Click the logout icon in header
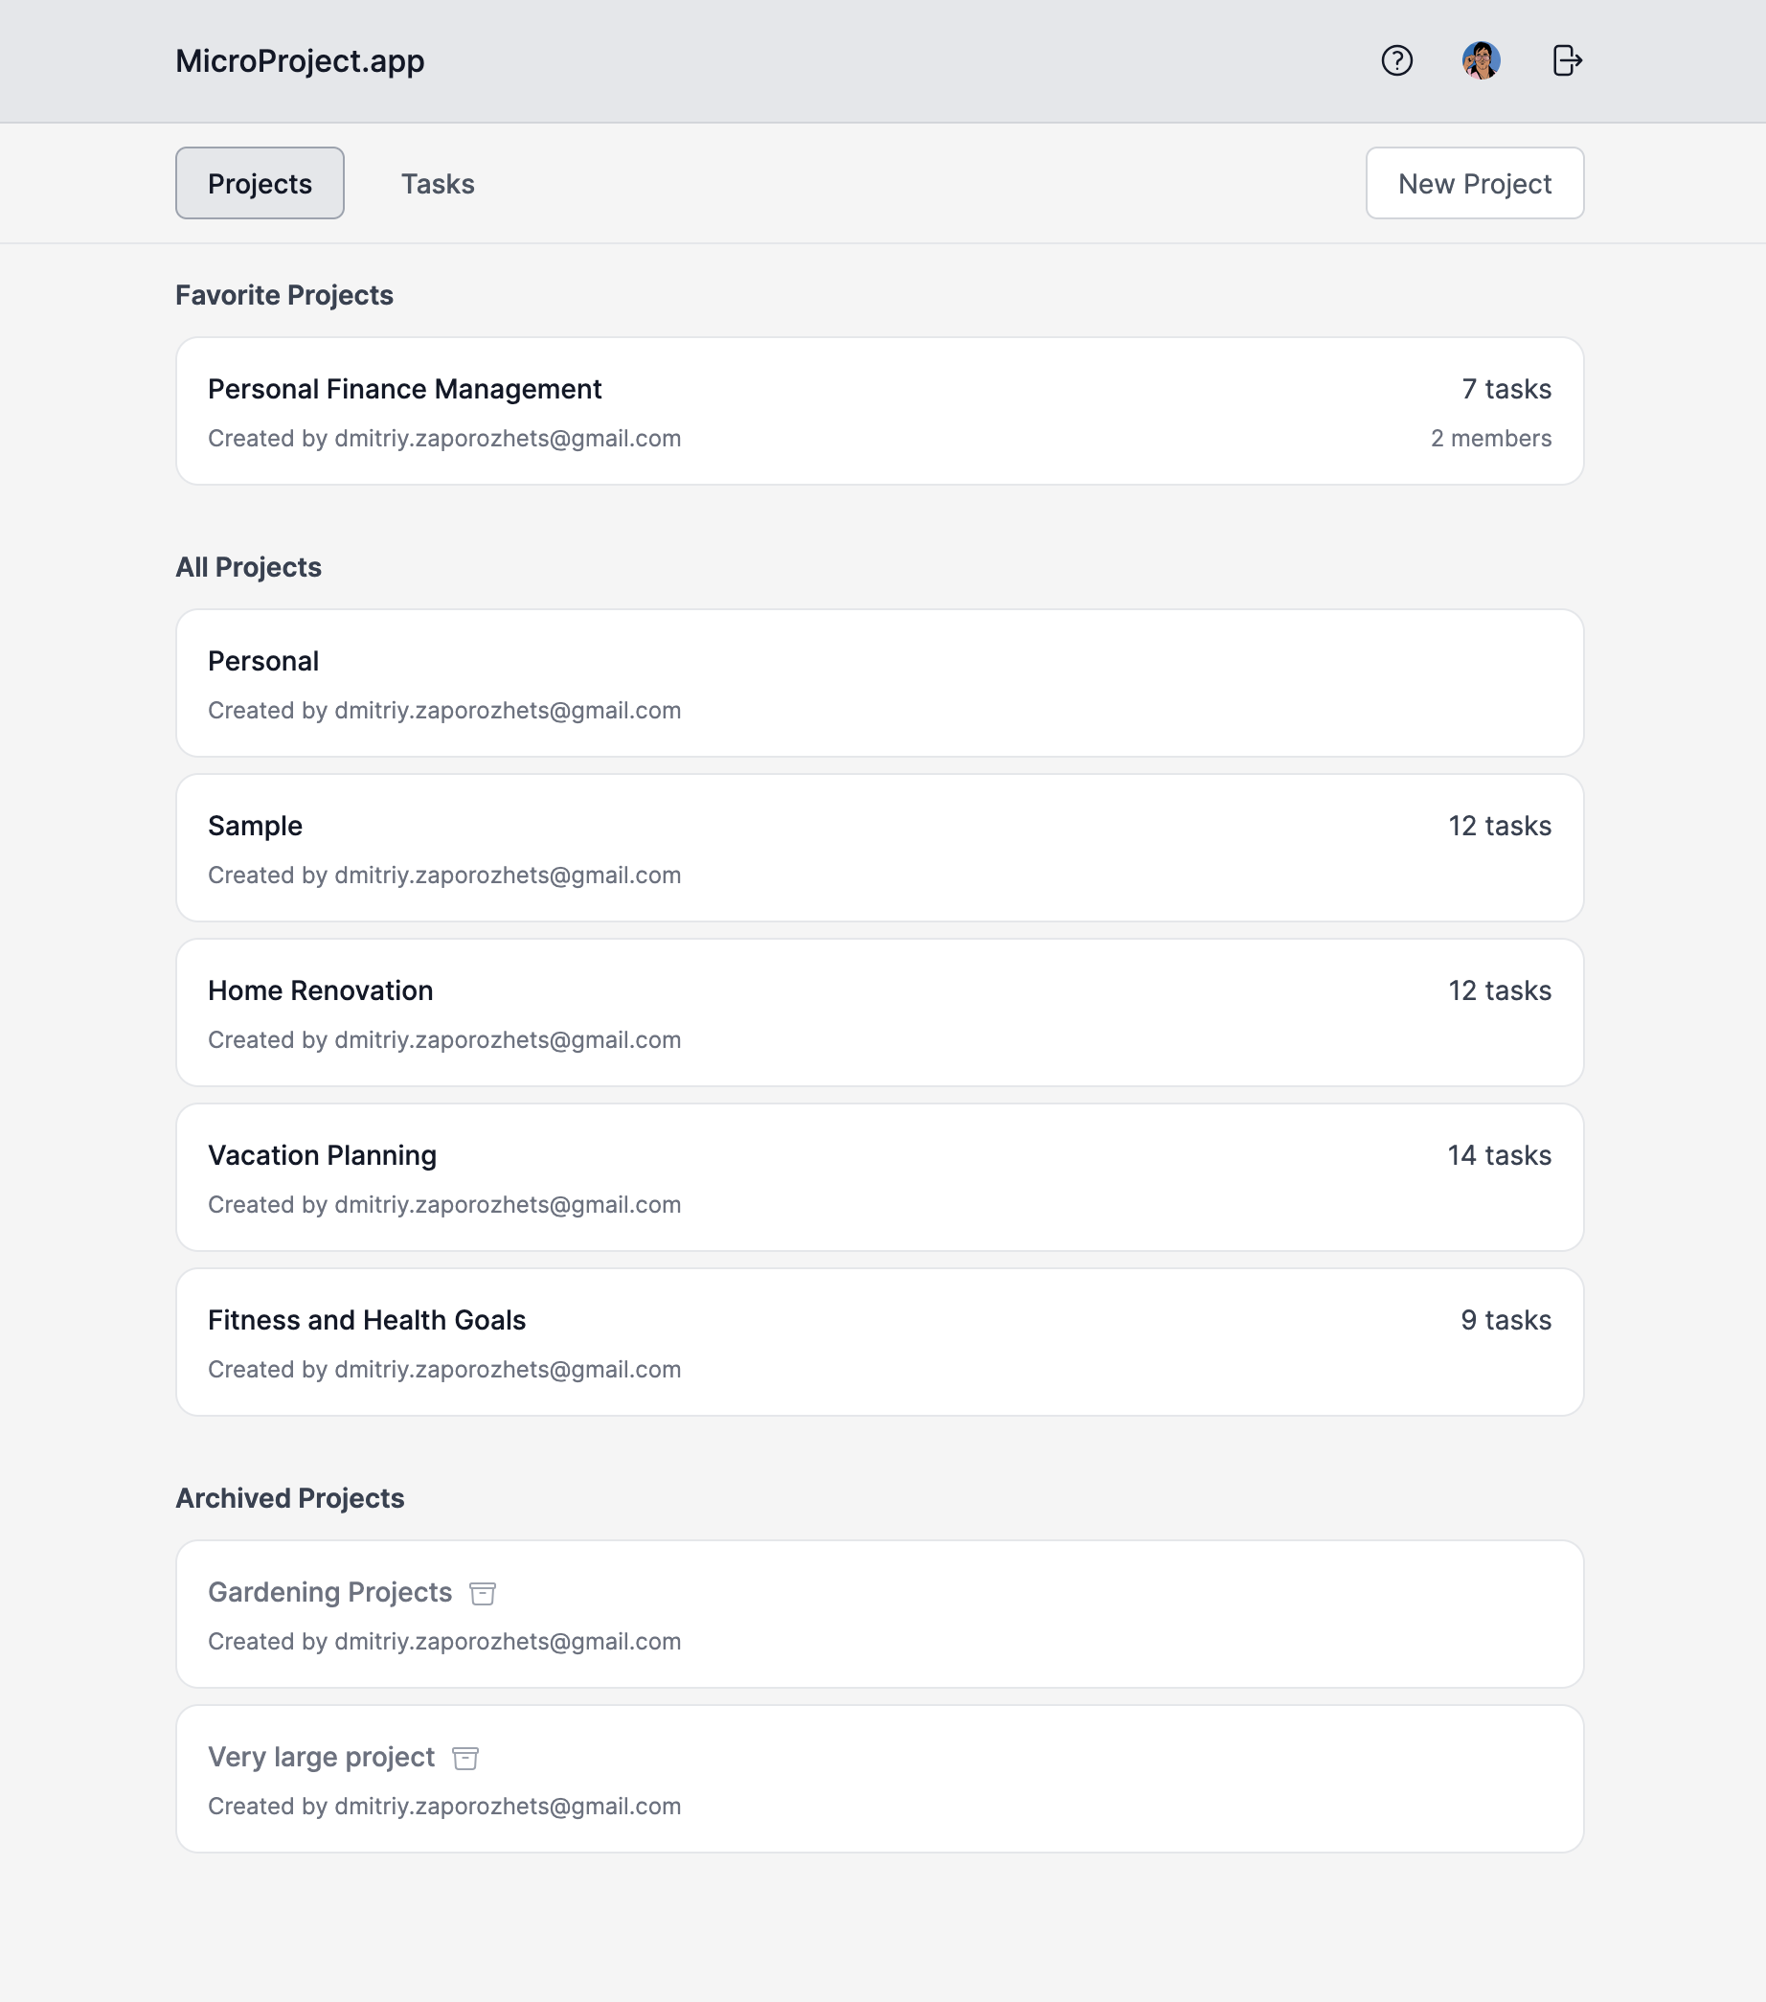 click(1566, 60)
